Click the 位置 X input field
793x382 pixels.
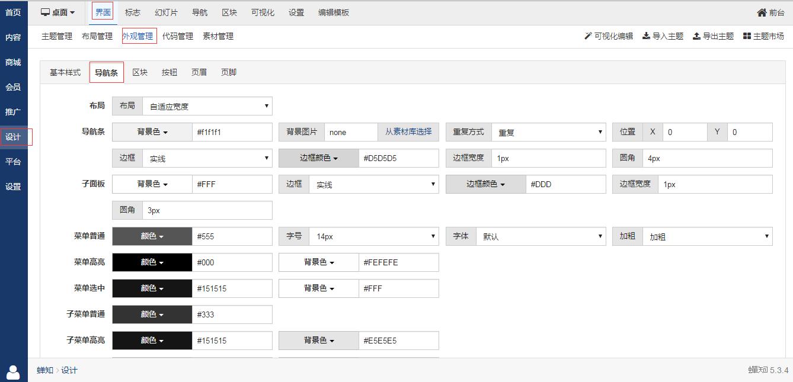tap(685, 132)
